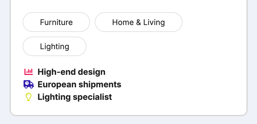257x124 pixels.
Task: Click the light blue page background below card
Action: coord(128,120)
